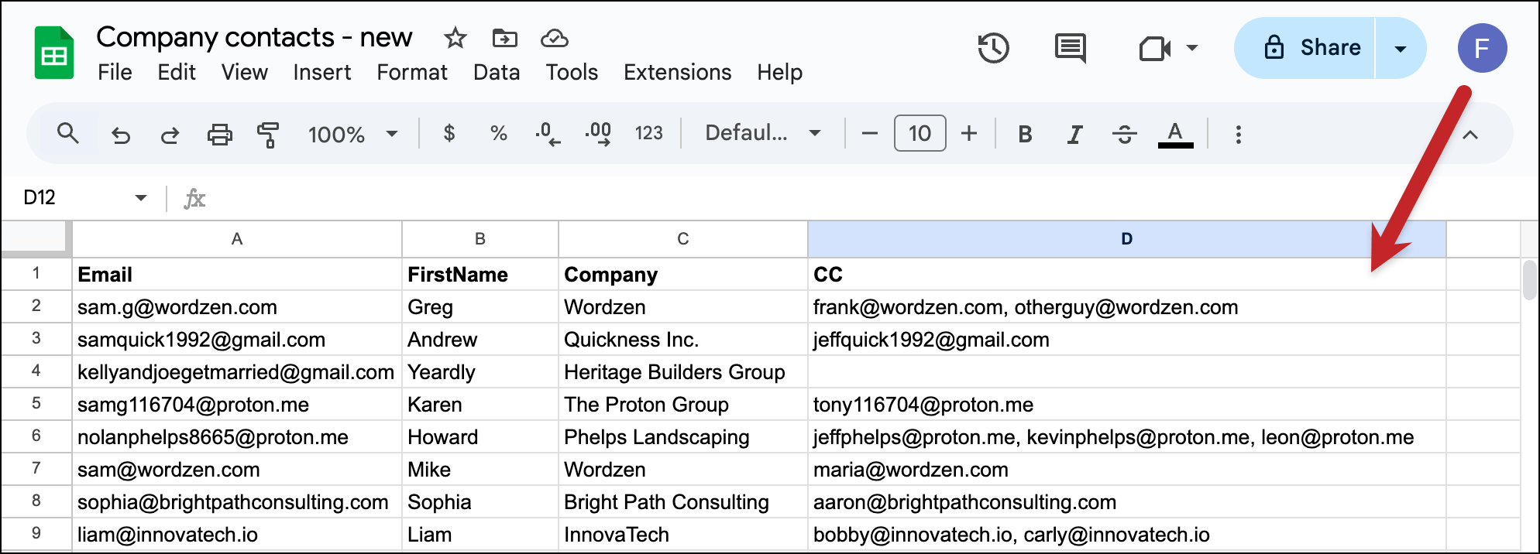This screenshot has width=1540, height=554.
Task: Click the font size input field
Action: pos(920,134)
